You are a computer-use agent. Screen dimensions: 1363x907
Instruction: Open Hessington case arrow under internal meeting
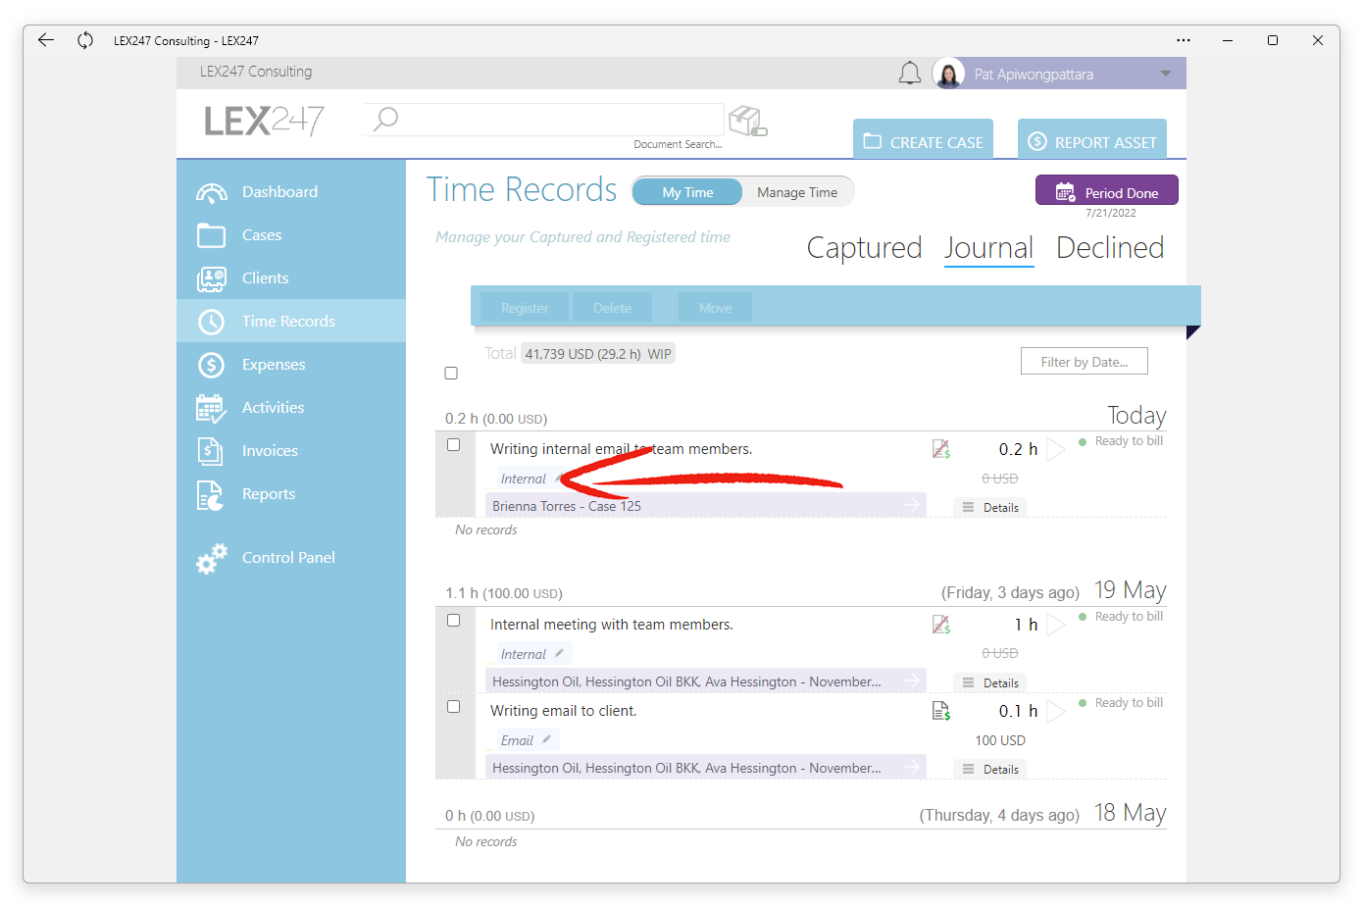(x=912, y=680)
